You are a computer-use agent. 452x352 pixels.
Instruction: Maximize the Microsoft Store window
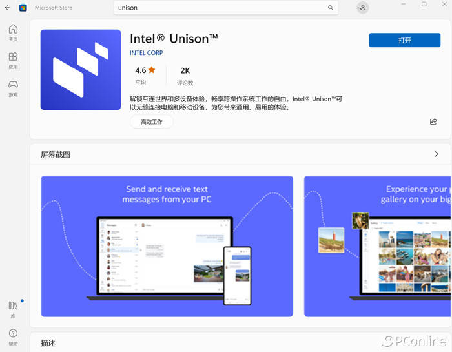point(424,4)
